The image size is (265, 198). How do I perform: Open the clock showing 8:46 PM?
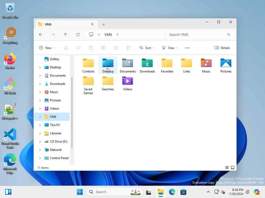click(x=236, y=192)
